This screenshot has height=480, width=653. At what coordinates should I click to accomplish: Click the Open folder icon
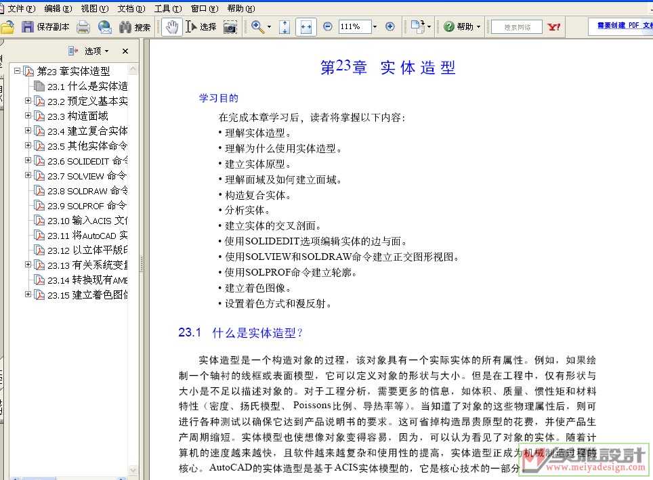(7, 27)
